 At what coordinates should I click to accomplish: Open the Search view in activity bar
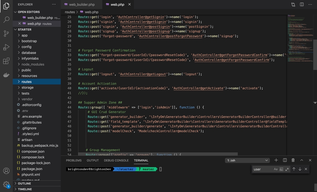pos(6,19)
